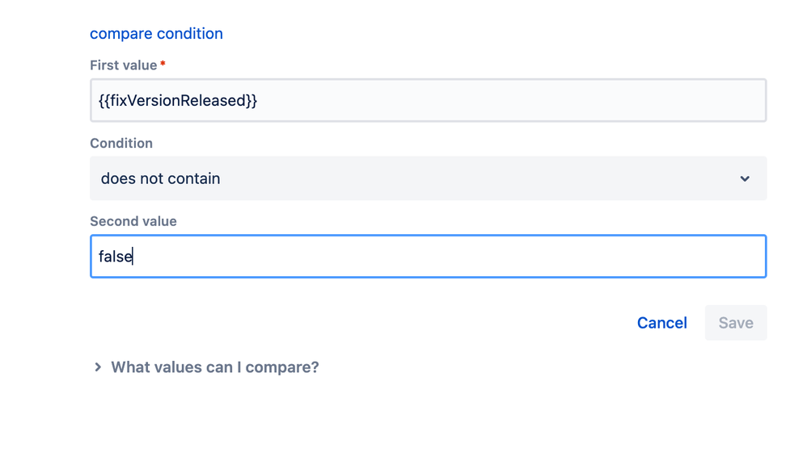Image resolution: width=807 pixels, height=465 pixels.
Task: Open the Condition dropdown menu
Action: tap(428, 178)
